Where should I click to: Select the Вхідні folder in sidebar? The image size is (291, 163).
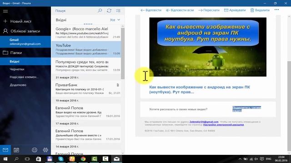[x=25, y=62]
